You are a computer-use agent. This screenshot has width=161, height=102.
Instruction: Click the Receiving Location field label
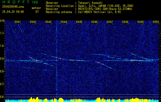pos(60,6)
